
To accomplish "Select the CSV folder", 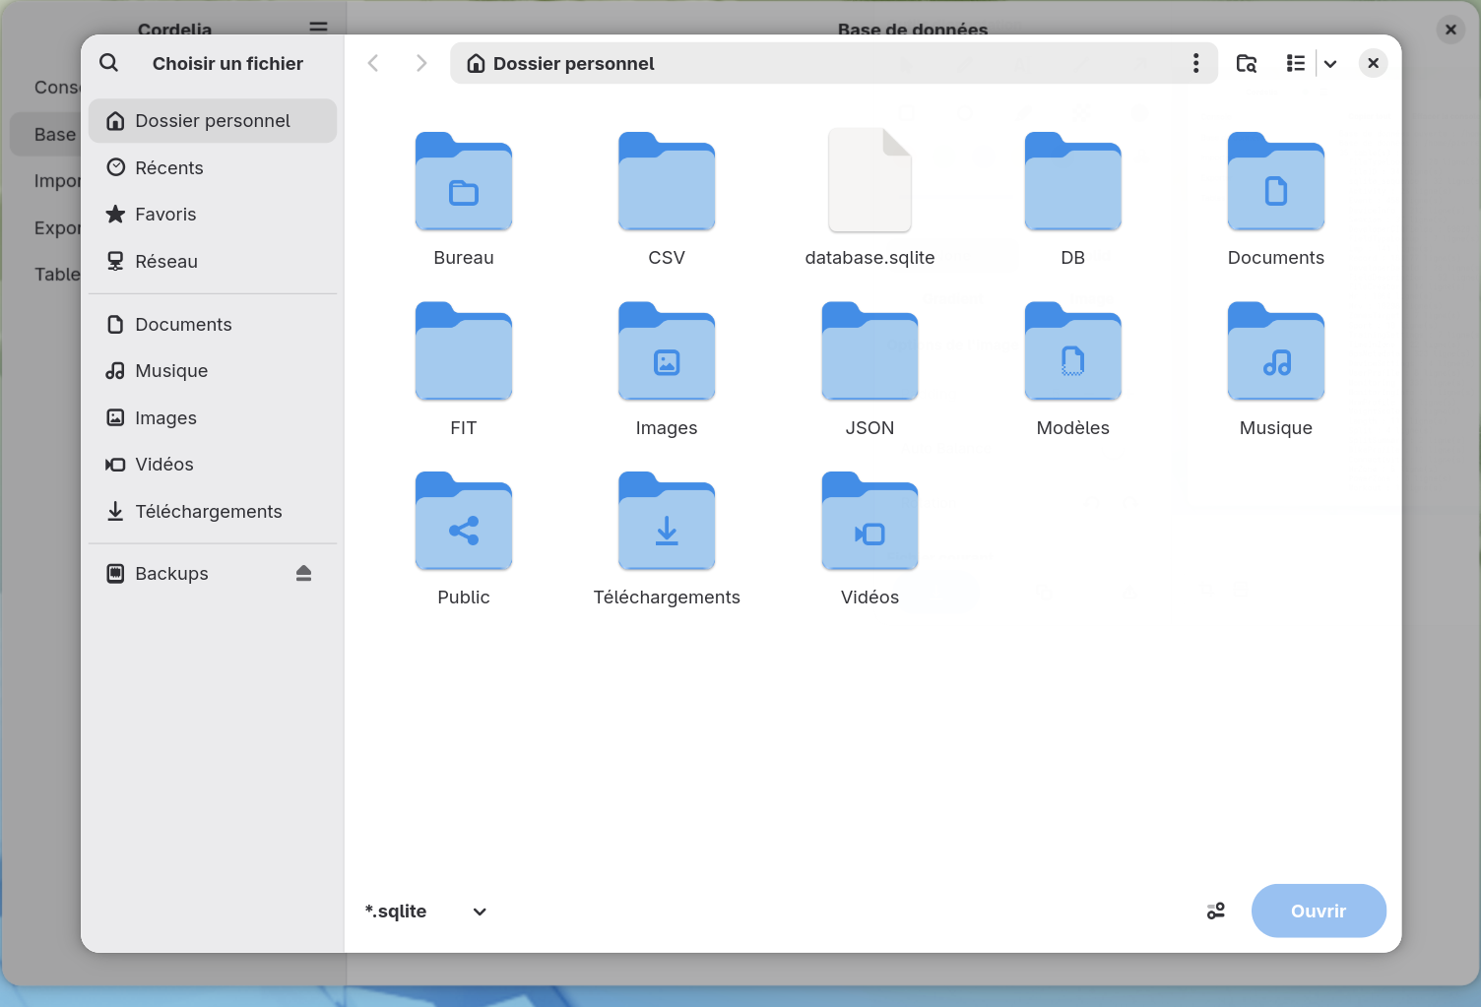I will [x=667, y=199].
